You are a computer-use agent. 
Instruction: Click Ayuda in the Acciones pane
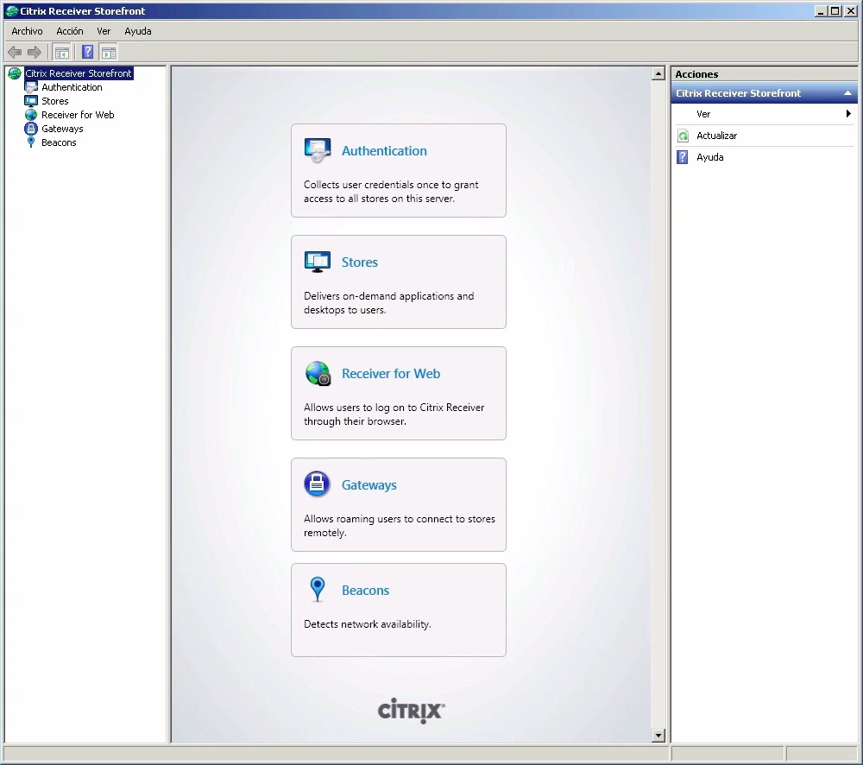710,157
